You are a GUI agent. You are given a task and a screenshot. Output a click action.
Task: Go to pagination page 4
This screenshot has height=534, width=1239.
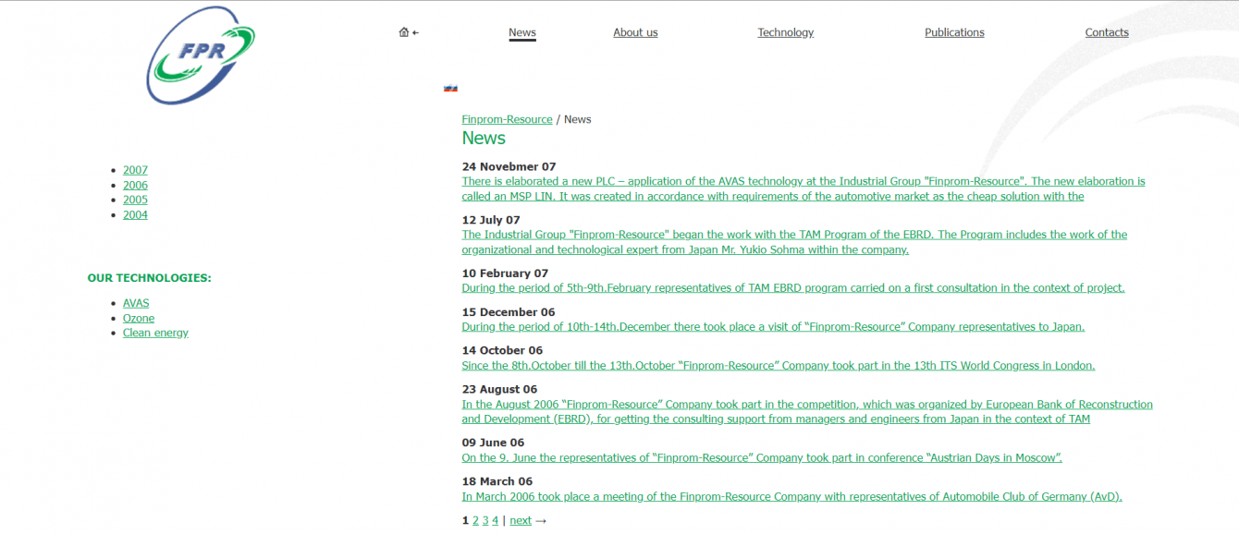[x=496, y=521]
